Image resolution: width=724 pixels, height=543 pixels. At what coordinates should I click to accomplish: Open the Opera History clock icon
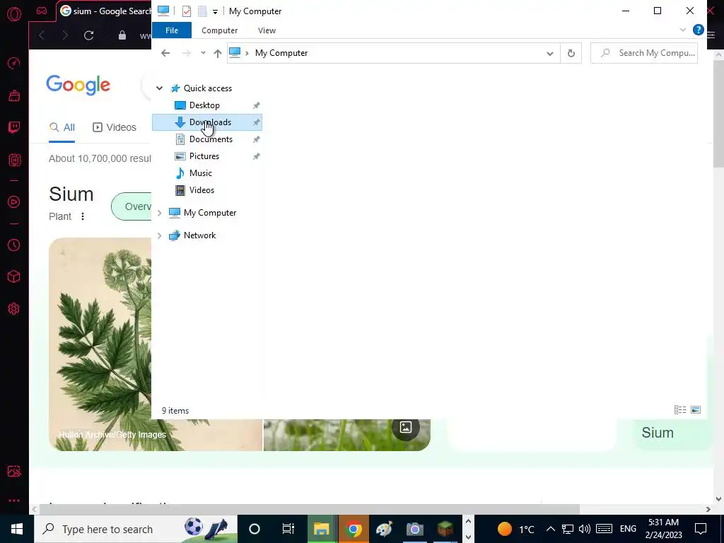tap(14, 245)
